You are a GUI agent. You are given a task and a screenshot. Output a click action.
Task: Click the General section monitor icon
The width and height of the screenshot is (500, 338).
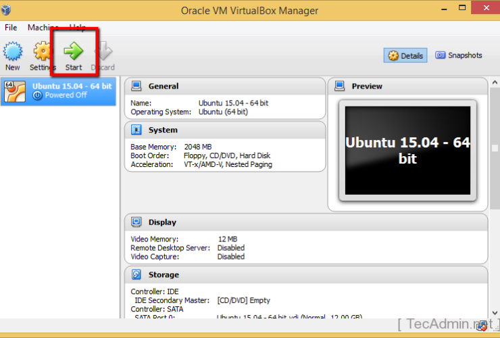pyautogui.click(x=136, y=86)
